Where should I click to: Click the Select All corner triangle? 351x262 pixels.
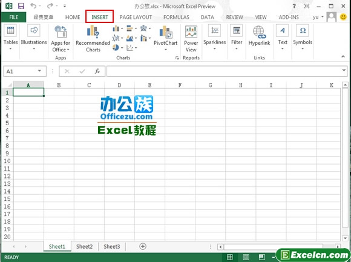(x=10, y=85)
